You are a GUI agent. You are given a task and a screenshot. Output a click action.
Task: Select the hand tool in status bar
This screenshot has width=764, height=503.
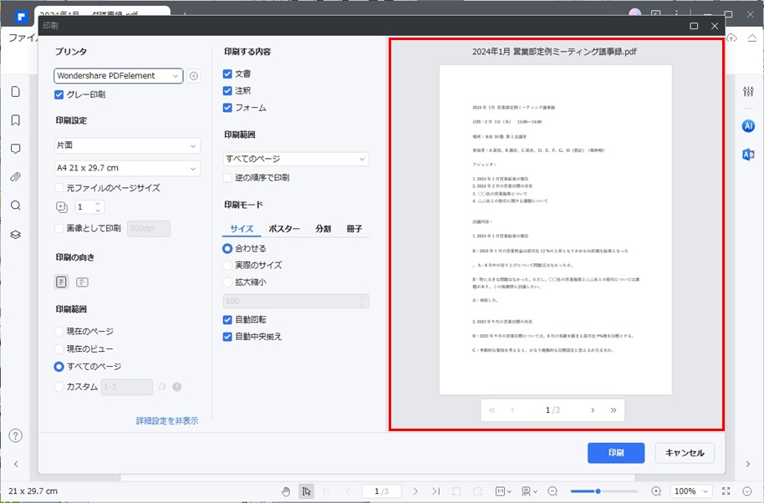click(x=286, y=491)
